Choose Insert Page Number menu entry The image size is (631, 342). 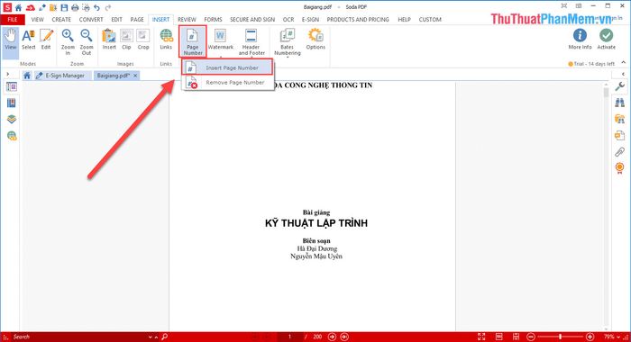[227, 67]
